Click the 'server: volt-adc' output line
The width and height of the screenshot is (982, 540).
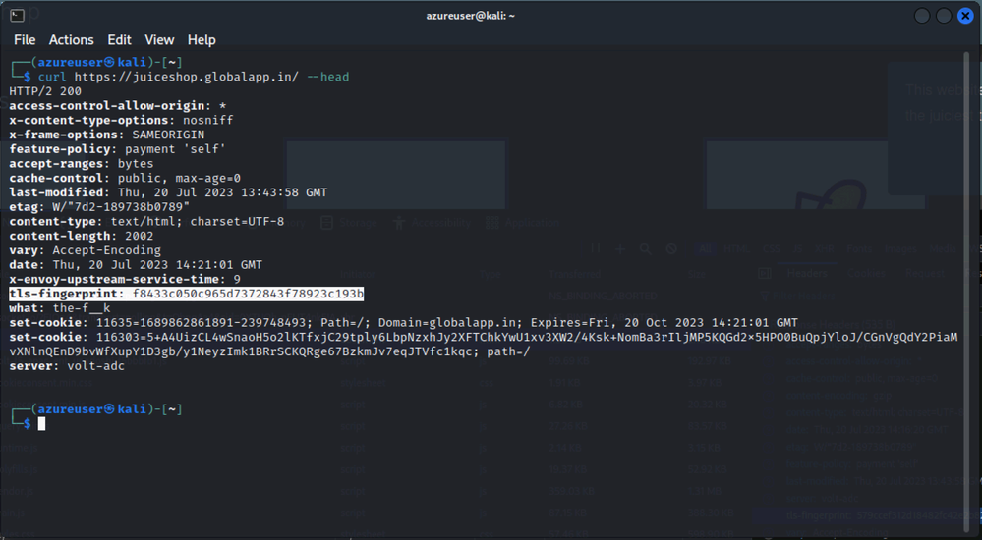(67, 366)
